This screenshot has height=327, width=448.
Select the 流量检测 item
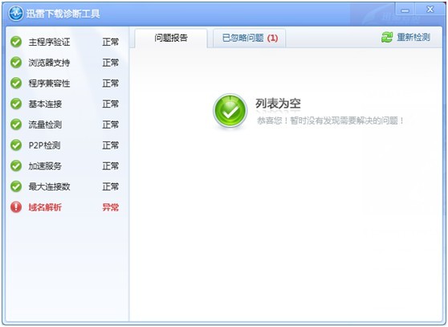pyautogui.click(x=64, y=125)
